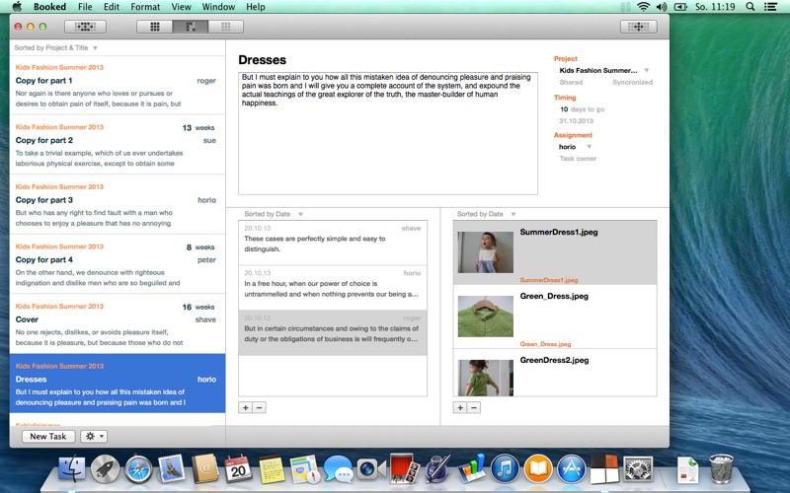Open the gear action menu beside New Task

tap(94, 436)
